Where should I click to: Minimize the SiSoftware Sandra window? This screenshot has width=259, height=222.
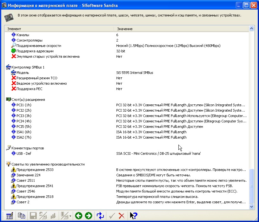pyautogui.click(x=238, y=5)
